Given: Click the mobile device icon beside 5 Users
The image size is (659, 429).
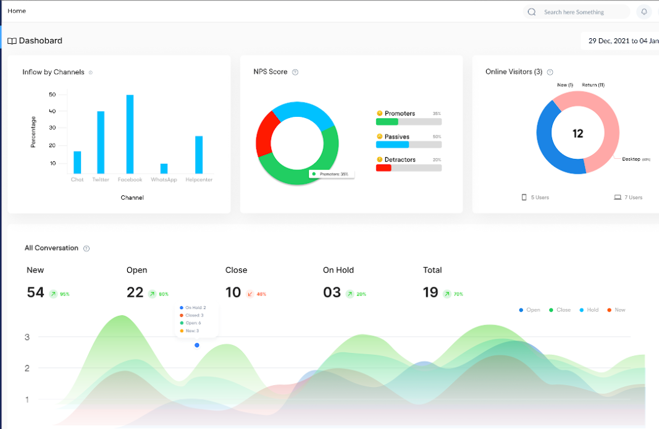Looking at the screenshot, I should pos(524,197).
